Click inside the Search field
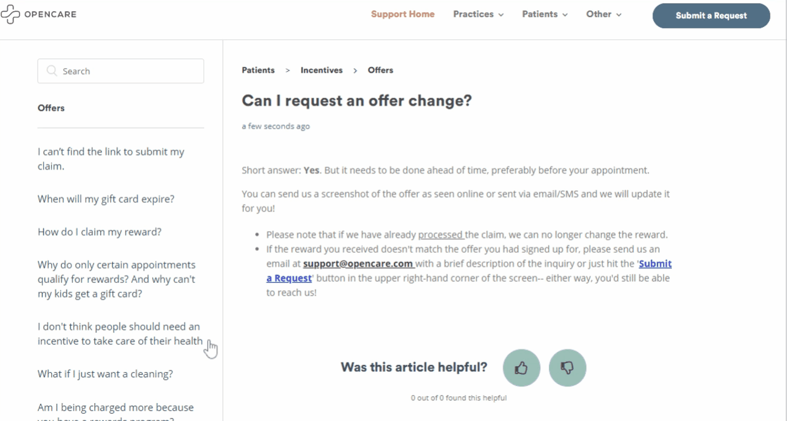The height and width of the screenshot is (421, 787). [129, 71]
